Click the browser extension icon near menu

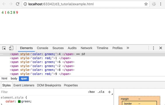pyautogui.click(x=154, y=4)
